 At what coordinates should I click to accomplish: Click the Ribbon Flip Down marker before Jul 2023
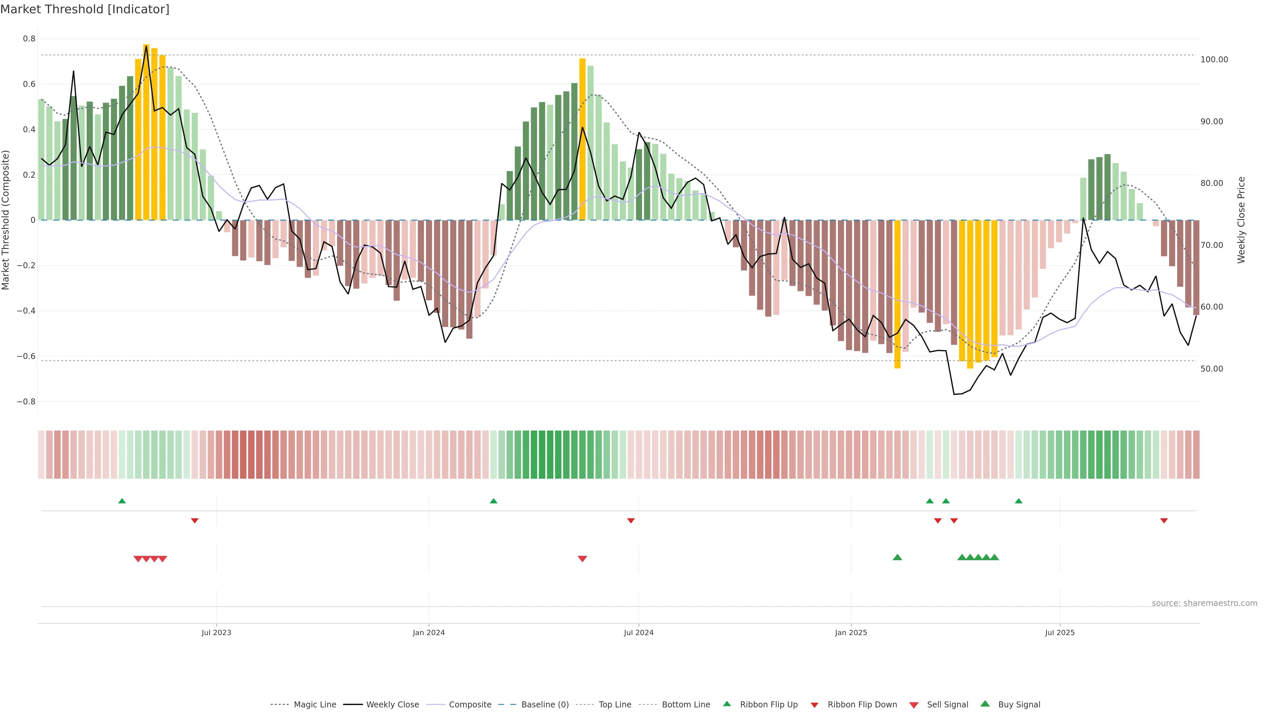coord(194,521)
